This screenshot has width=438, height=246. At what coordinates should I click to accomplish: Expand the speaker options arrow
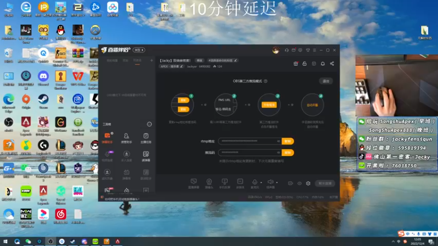tap(277, 183)
